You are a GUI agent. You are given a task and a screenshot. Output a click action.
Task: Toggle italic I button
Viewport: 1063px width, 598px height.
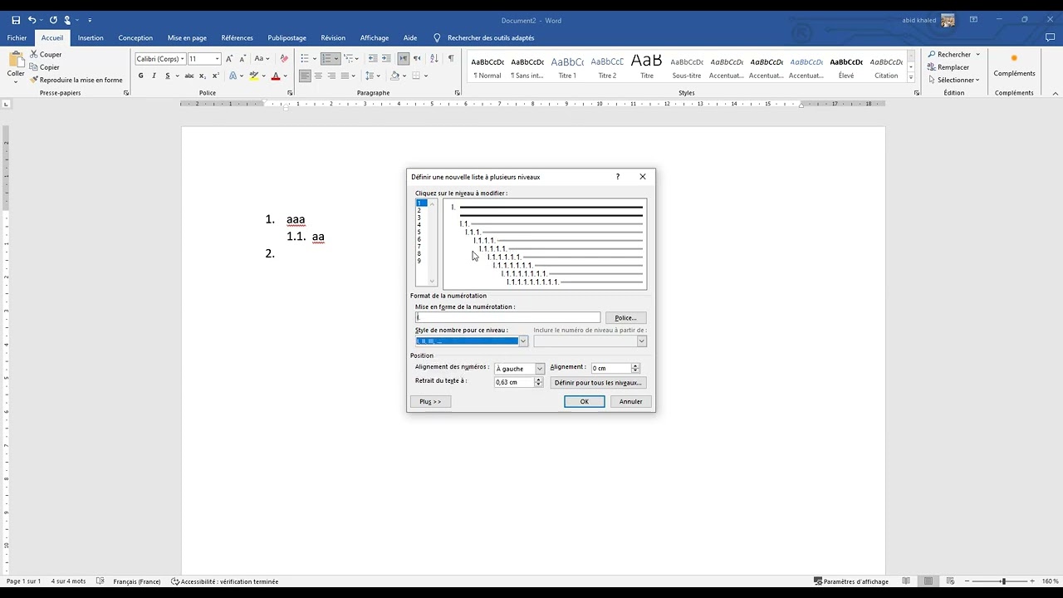tap(154, 76)
